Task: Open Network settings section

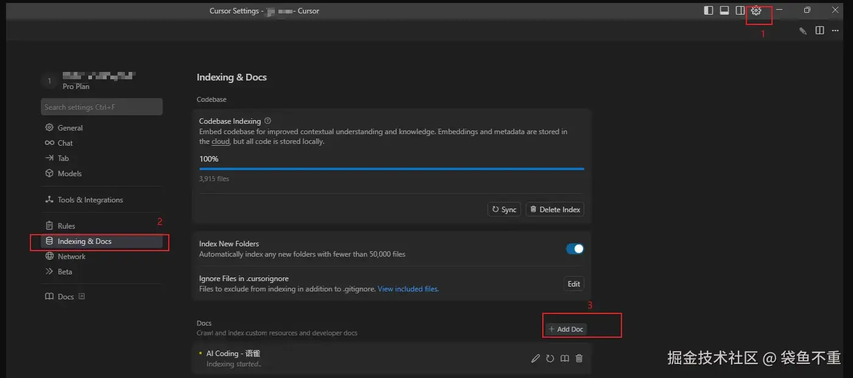Action: 102,257
